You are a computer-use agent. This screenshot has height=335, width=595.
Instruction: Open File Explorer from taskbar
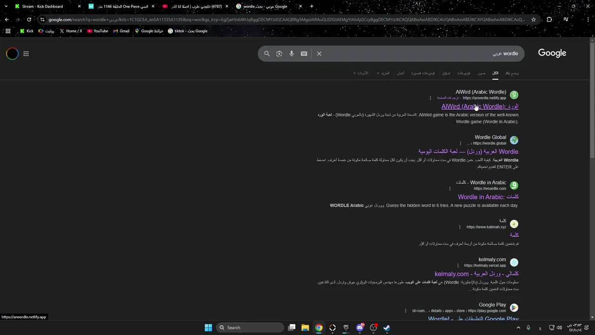pyautogui.click(x=305, y=328)
